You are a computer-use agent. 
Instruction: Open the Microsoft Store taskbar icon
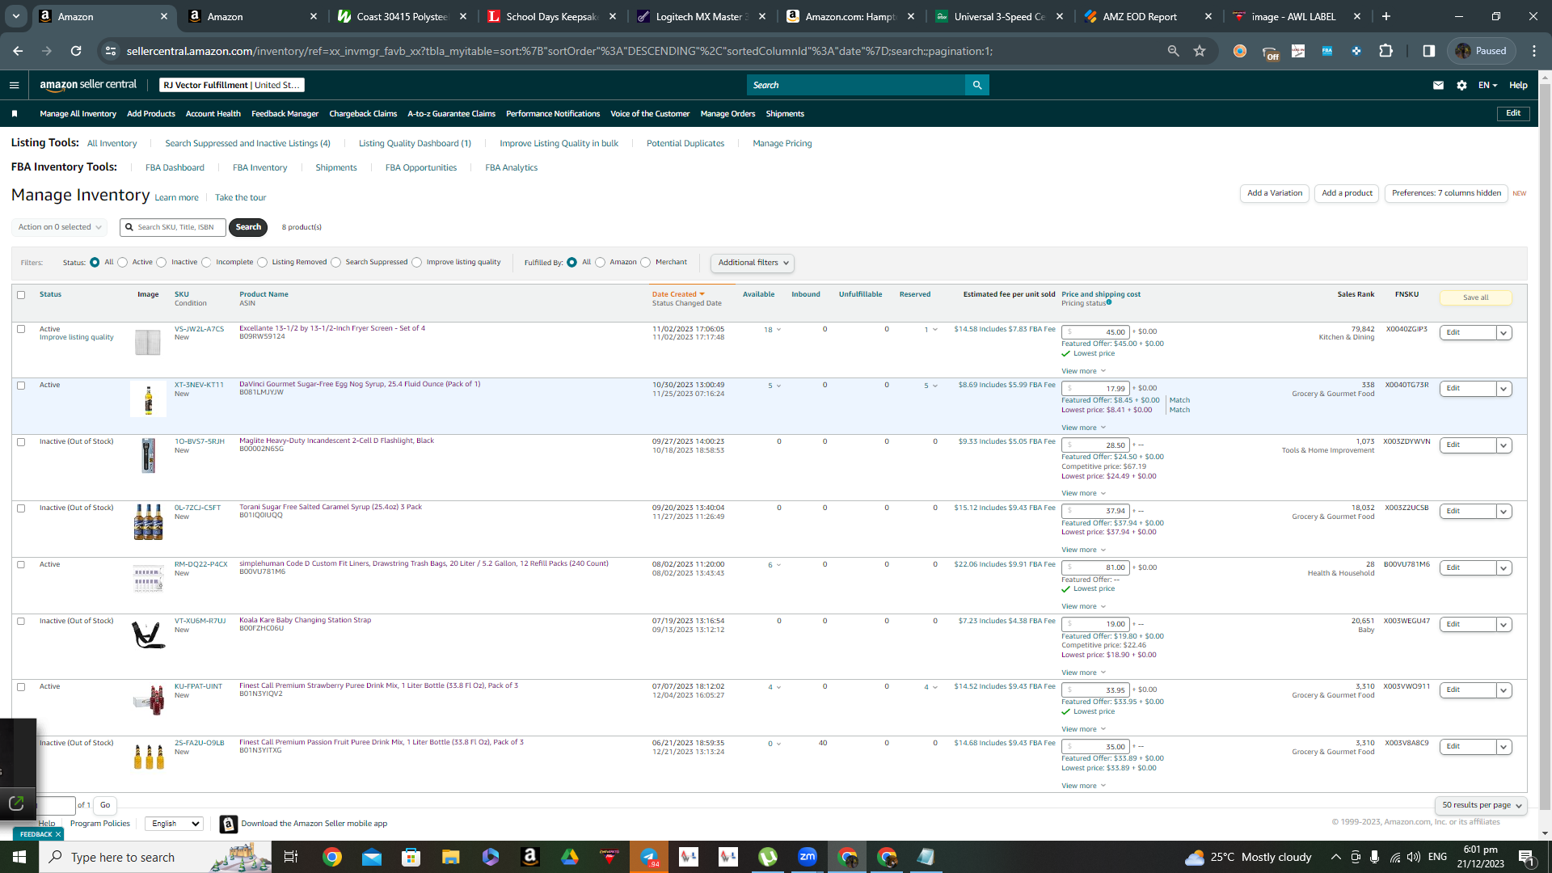pos(411,857)
